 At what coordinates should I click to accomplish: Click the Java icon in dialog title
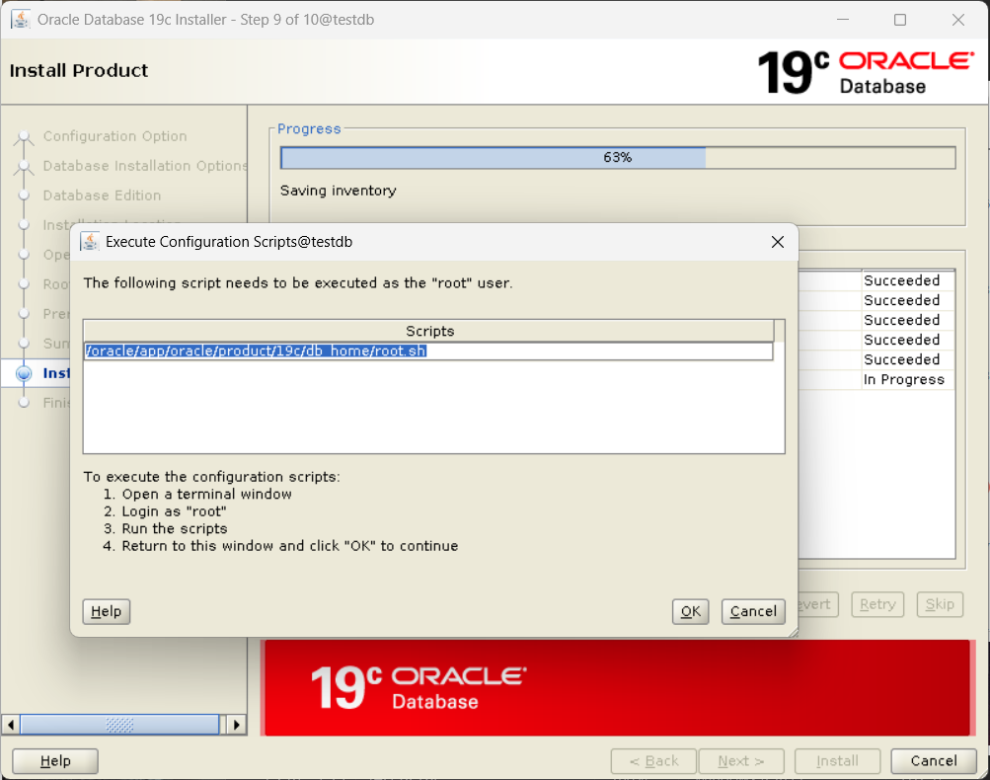[90, 242]
